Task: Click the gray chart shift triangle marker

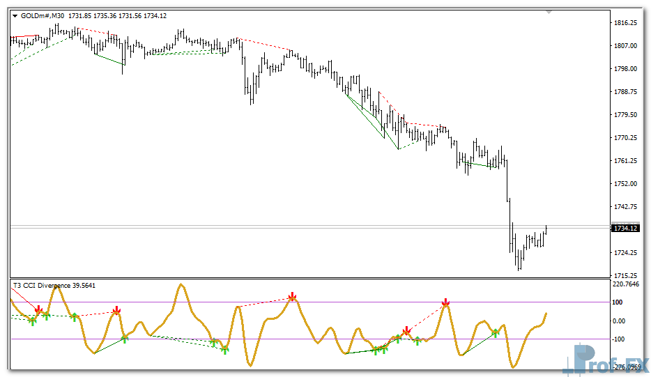Action: [x=550, y=12]
